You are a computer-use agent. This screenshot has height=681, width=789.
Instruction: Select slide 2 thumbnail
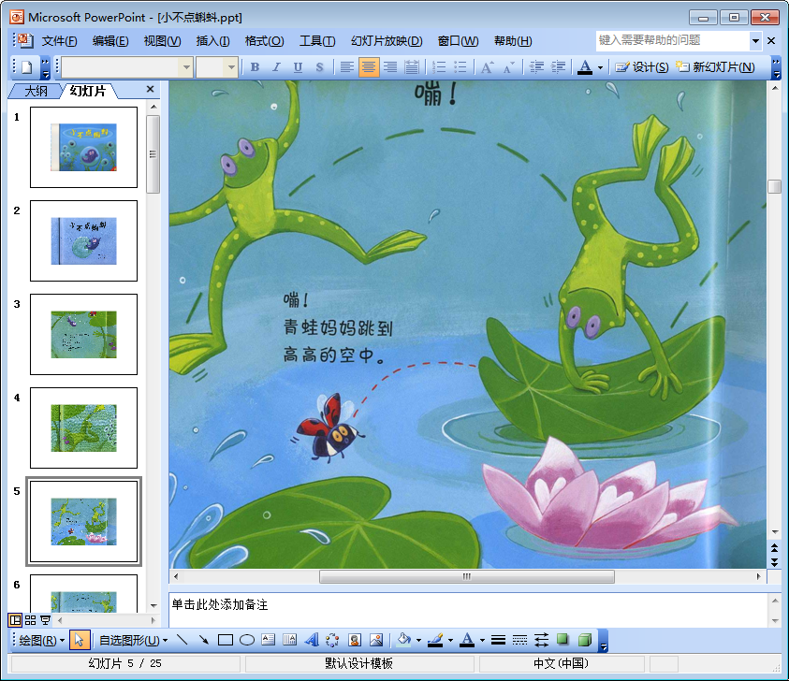(x=83, y=241)
